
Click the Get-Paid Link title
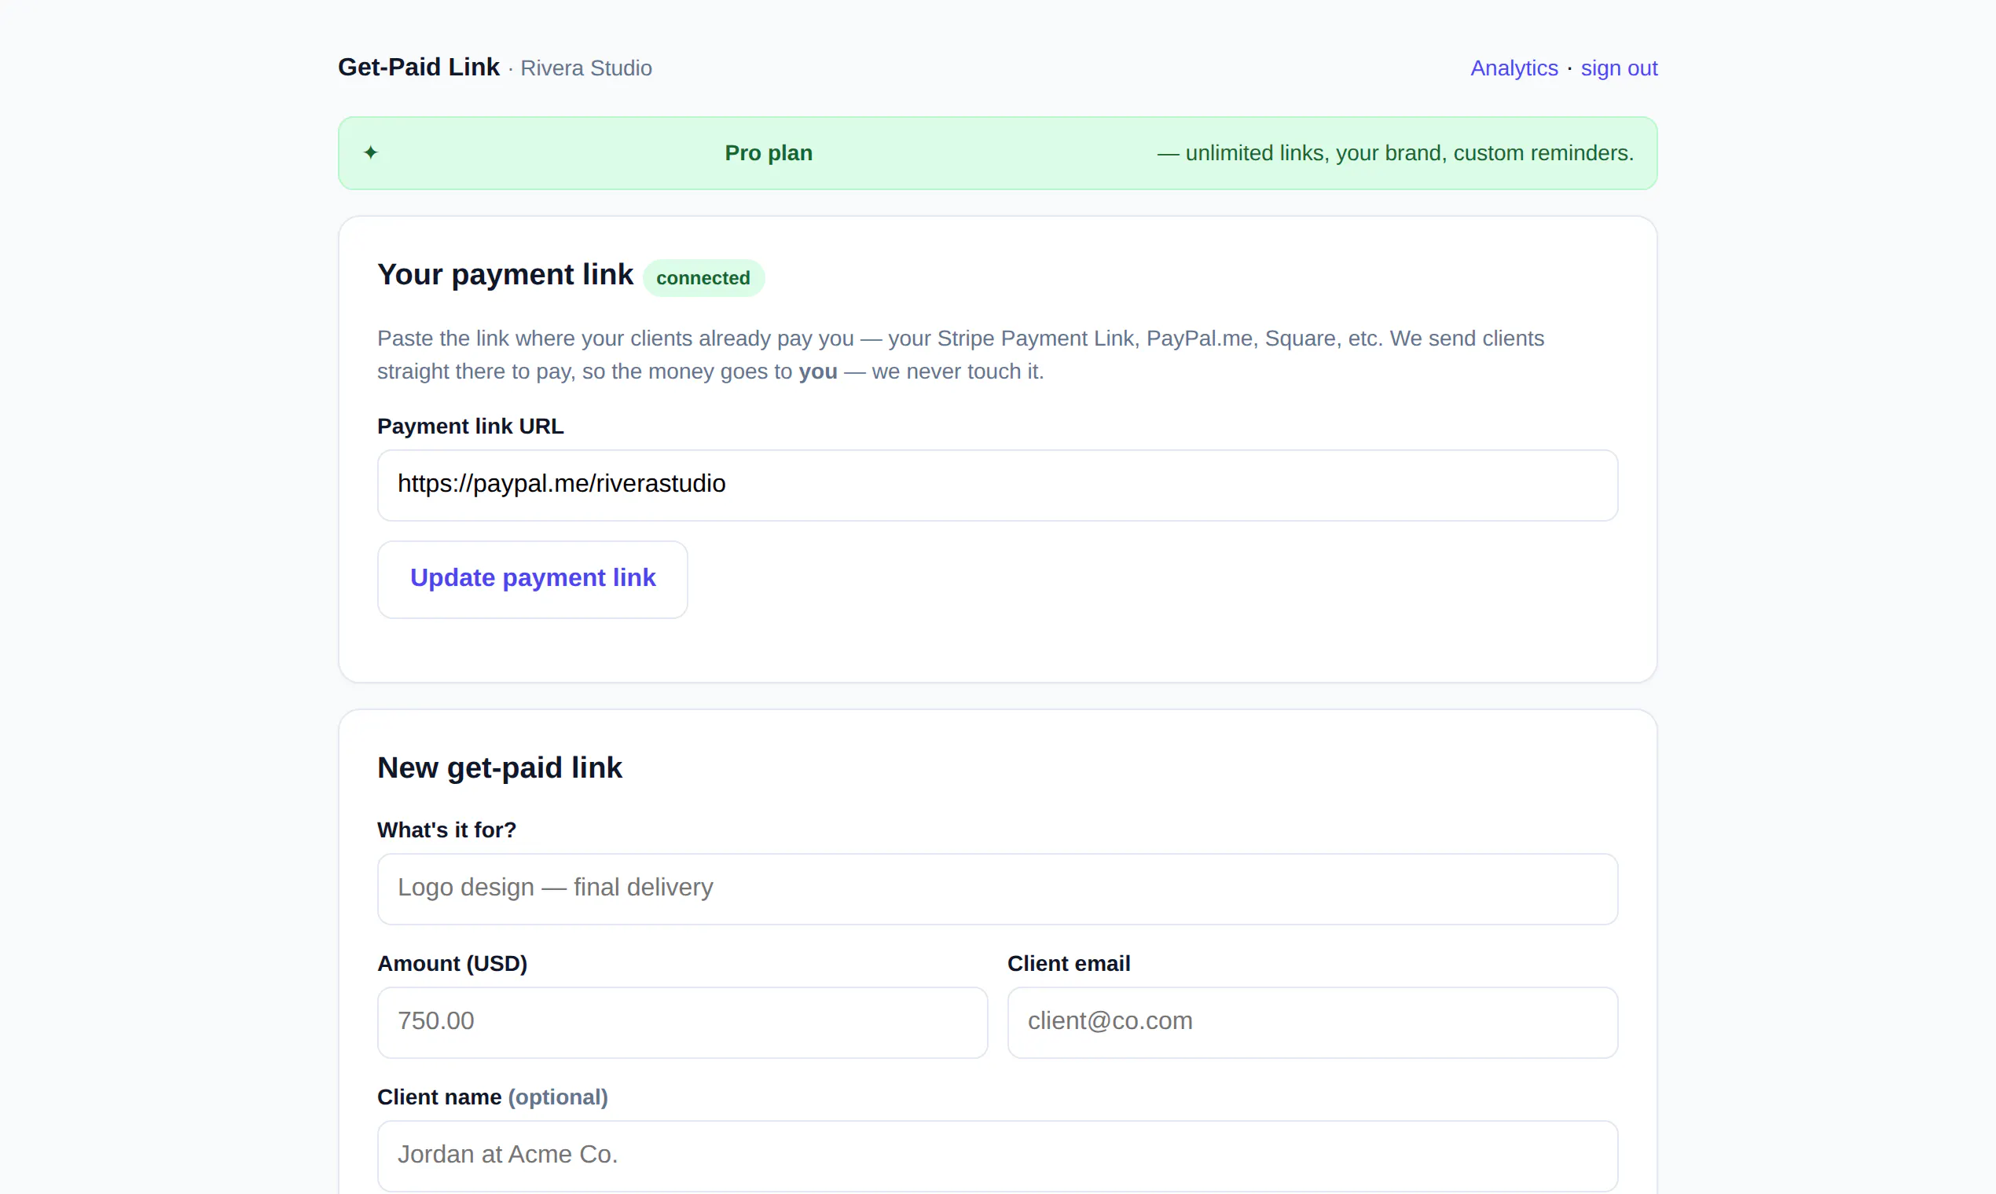coord(419,68)
